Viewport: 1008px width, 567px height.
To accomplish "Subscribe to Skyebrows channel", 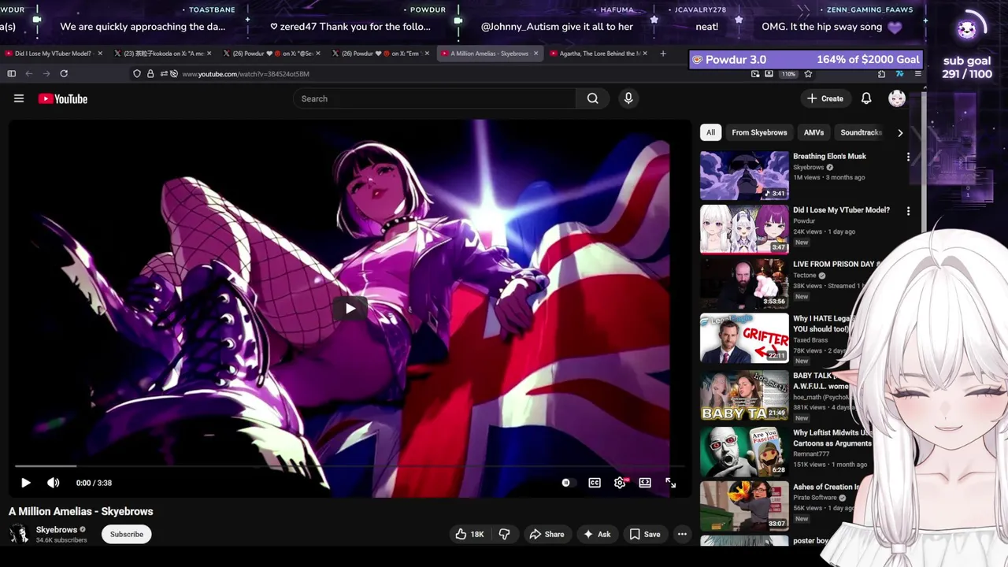I will 127,534.
